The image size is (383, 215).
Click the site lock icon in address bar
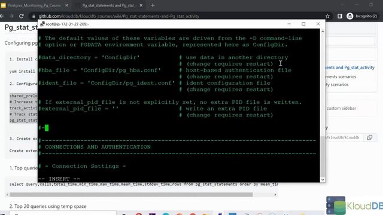(x=34, y=16)
